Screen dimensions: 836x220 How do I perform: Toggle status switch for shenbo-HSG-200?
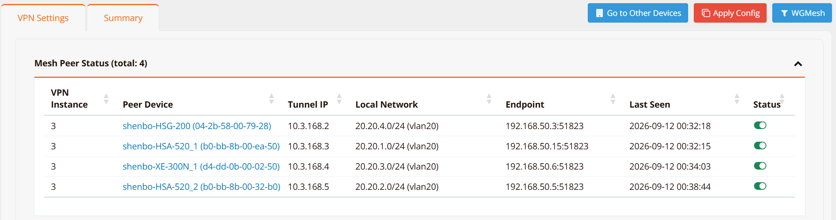[x=760, y=125]
